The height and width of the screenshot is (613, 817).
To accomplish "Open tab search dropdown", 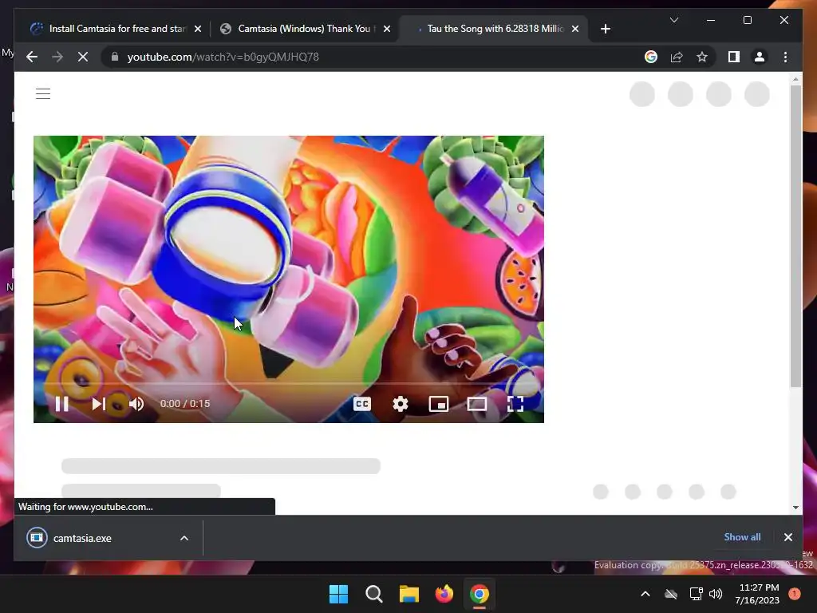I will 673,20.
